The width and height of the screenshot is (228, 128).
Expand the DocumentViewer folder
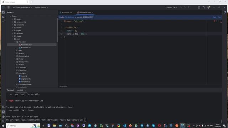[x=15, y=85]
